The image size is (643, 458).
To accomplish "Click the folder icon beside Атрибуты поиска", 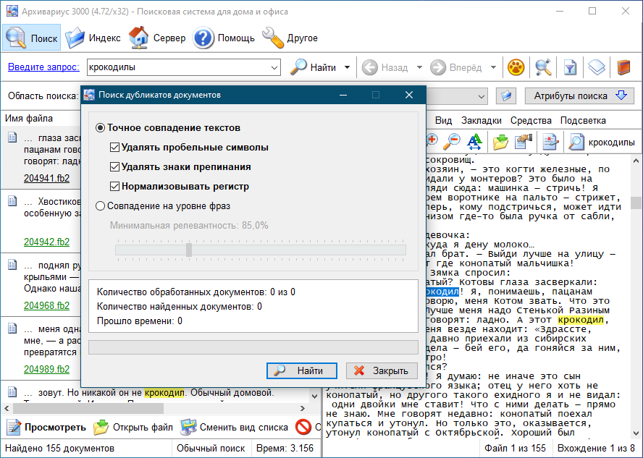I will (x=506, y=96).
